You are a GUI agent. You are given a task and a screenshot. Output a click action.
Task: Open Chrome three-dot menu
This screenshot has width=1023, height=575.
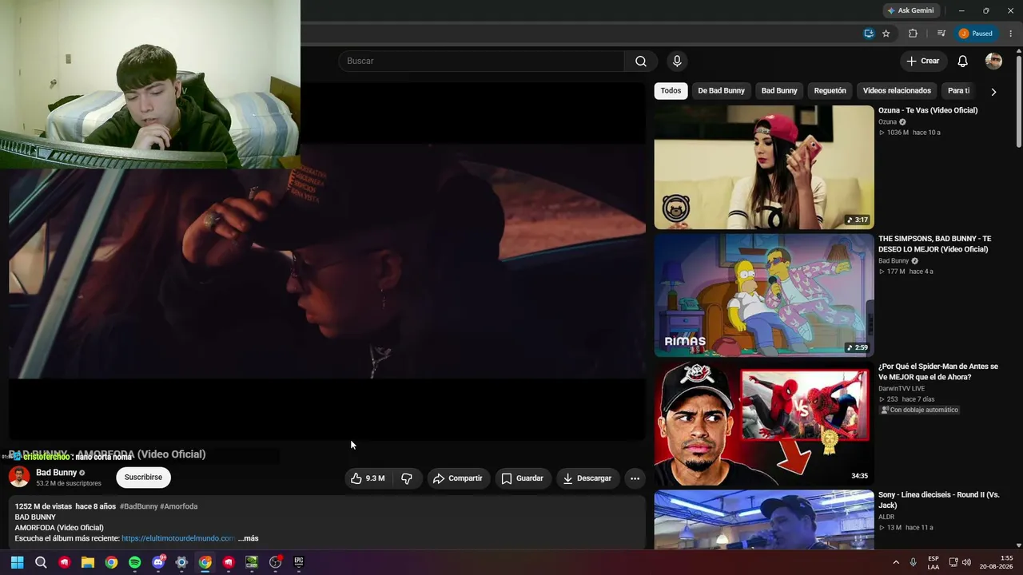pos(1010,34)
